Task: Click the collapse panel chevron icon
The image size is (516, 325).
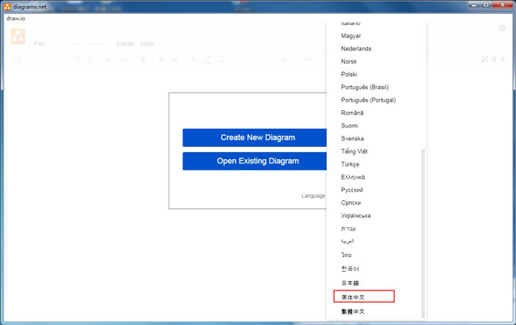Action: click(502, 59)
